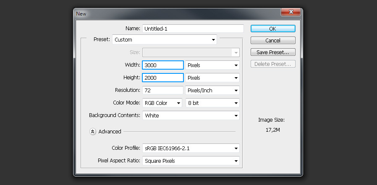Open the Pixel Aspect Ratio dropdown
The image size is (377, 185).
pyautogui.click(x=191, y=161)
